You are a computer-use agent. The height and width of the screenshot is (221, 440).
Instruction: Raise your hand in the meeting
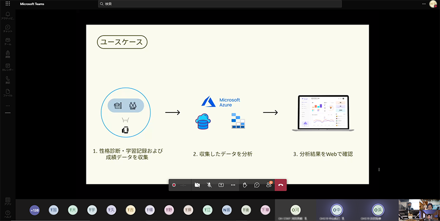(x=245, y=185)
